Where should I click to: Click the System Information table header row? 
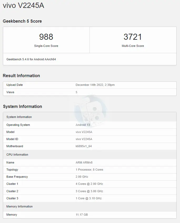90,117
